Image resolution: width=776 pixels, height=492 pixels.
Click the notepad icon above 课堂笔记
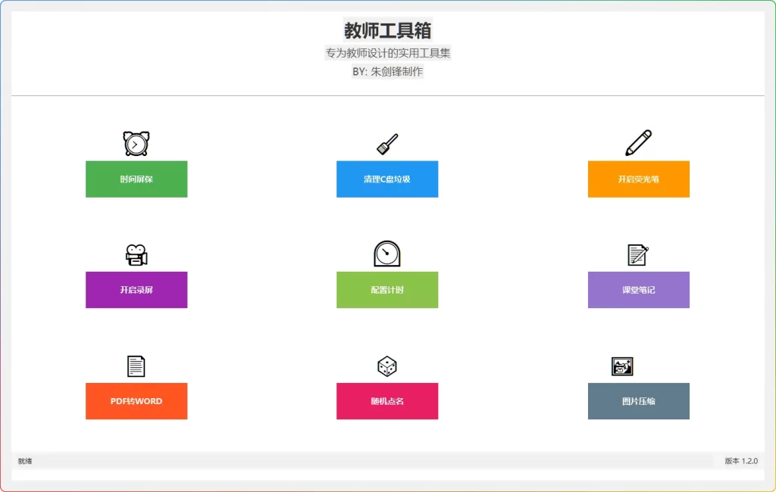(x=639, y=253)
